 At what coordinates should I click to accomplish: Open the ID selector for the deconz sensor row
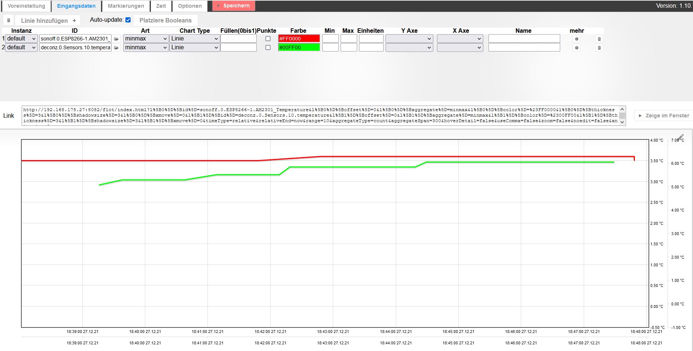(x=116, y=47)
